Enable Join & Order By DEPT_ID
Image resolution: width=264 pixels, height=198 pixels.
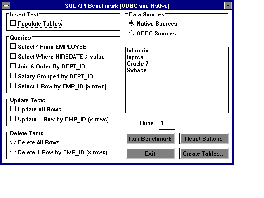pyautogui.click(x=13, y=66)
